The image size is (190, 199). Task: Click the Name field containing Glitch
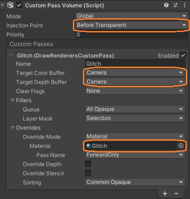[135, 63]
